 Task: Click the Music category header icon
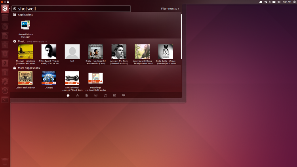[x=15, y=41]
